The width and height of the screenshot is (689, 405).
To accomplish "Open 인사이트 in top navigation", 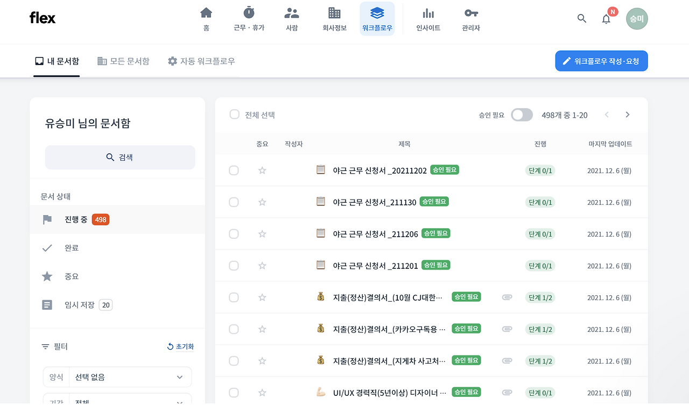I will coord(428,19).
